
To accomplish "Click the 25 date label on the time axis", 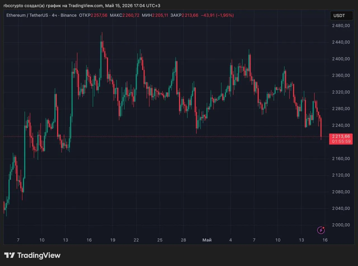I will [x=160, y=240].
